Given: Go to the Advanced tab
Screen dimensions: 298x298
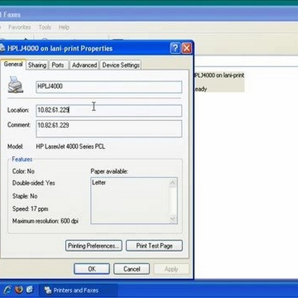Looking at the screenshot, I should 84,65.
